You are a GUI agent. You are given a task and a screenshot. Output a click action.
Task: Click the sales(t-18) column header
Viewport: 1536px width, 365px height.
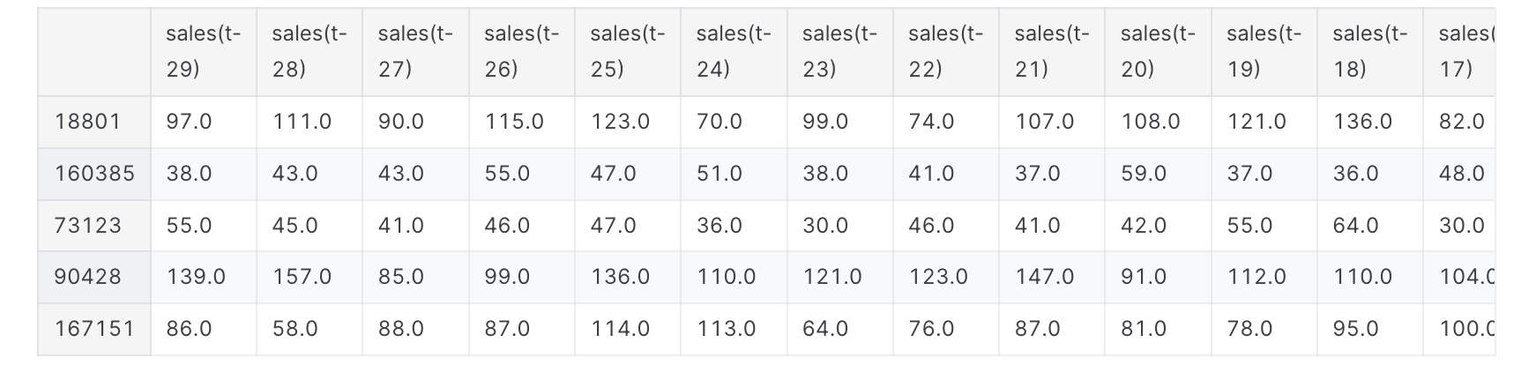click(x=1369, y=51)
